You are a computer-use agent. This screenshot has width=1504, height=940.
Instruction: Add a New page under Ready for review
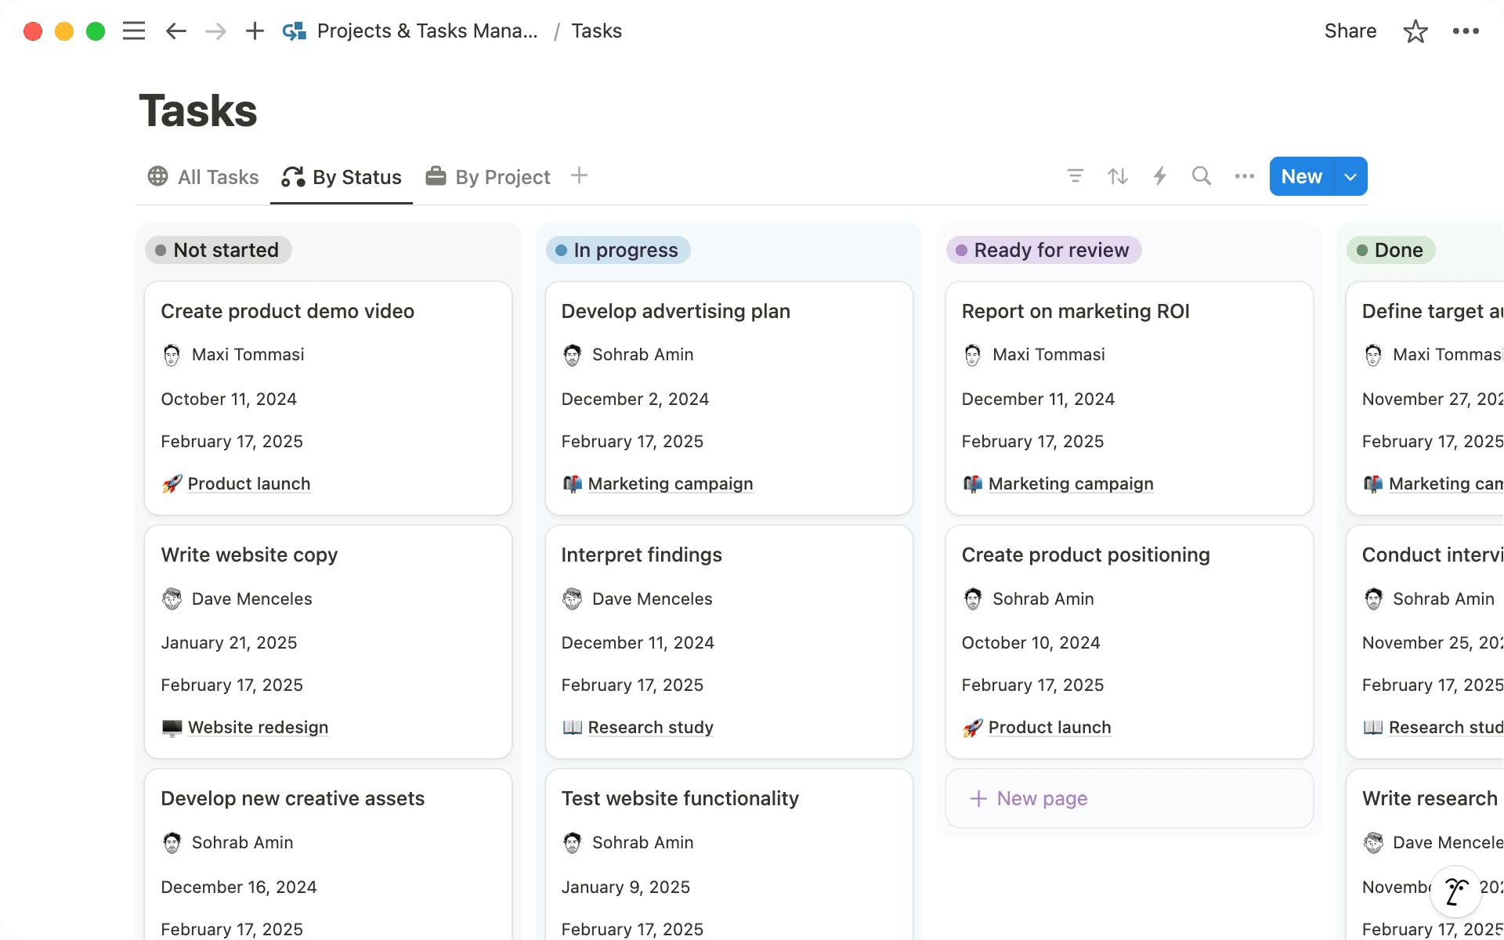click(1028, 798)
